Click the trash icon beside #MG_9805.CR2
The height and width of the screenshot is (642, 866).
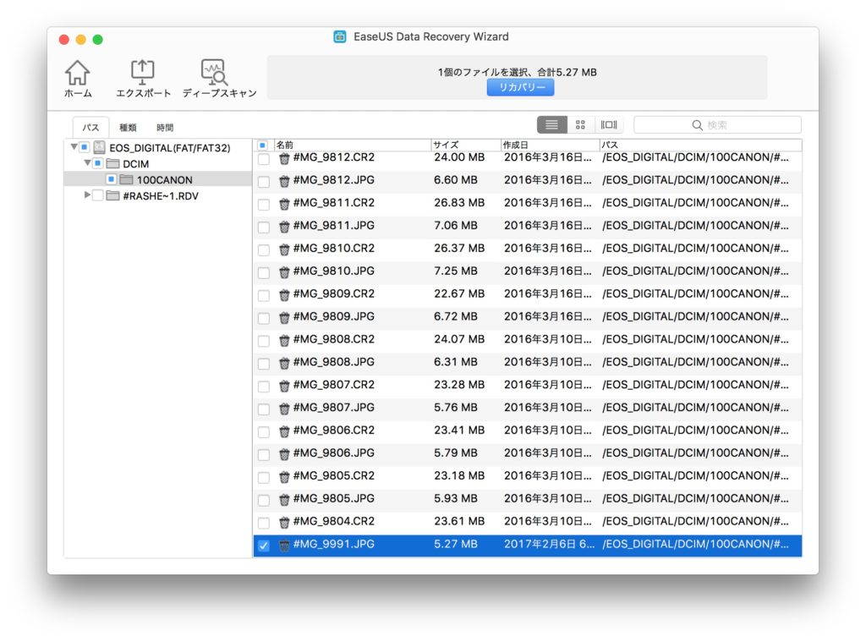(x=284, y=476)
